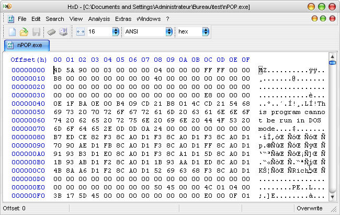
Task: Click the 'MZ' decoded text
Action: pos(263,70)
